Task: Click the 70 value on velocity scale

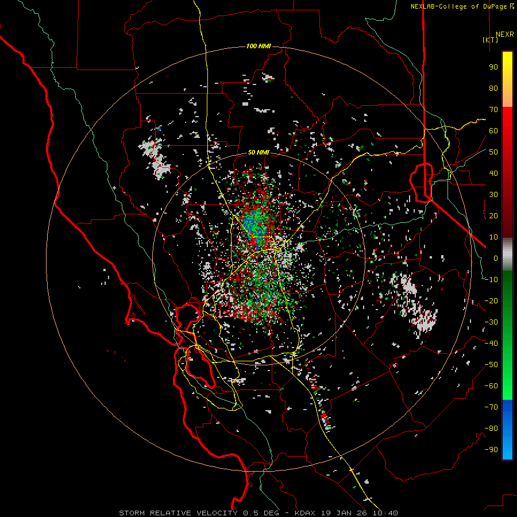Action: [493, 110]
